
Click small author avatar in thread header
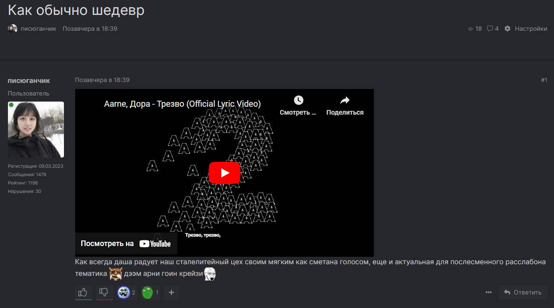coord(12,28)
